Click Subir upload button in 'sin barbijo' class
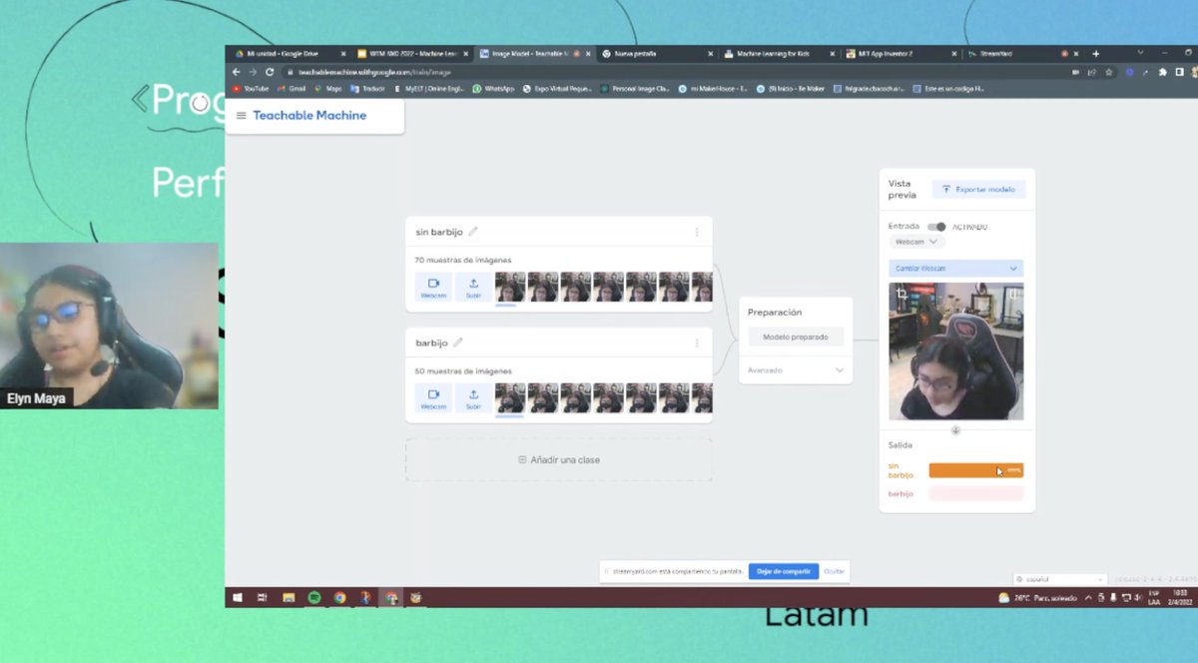The width and height of the screenshot is (1198, 663). pyautogui.click(x=473, y=287)
